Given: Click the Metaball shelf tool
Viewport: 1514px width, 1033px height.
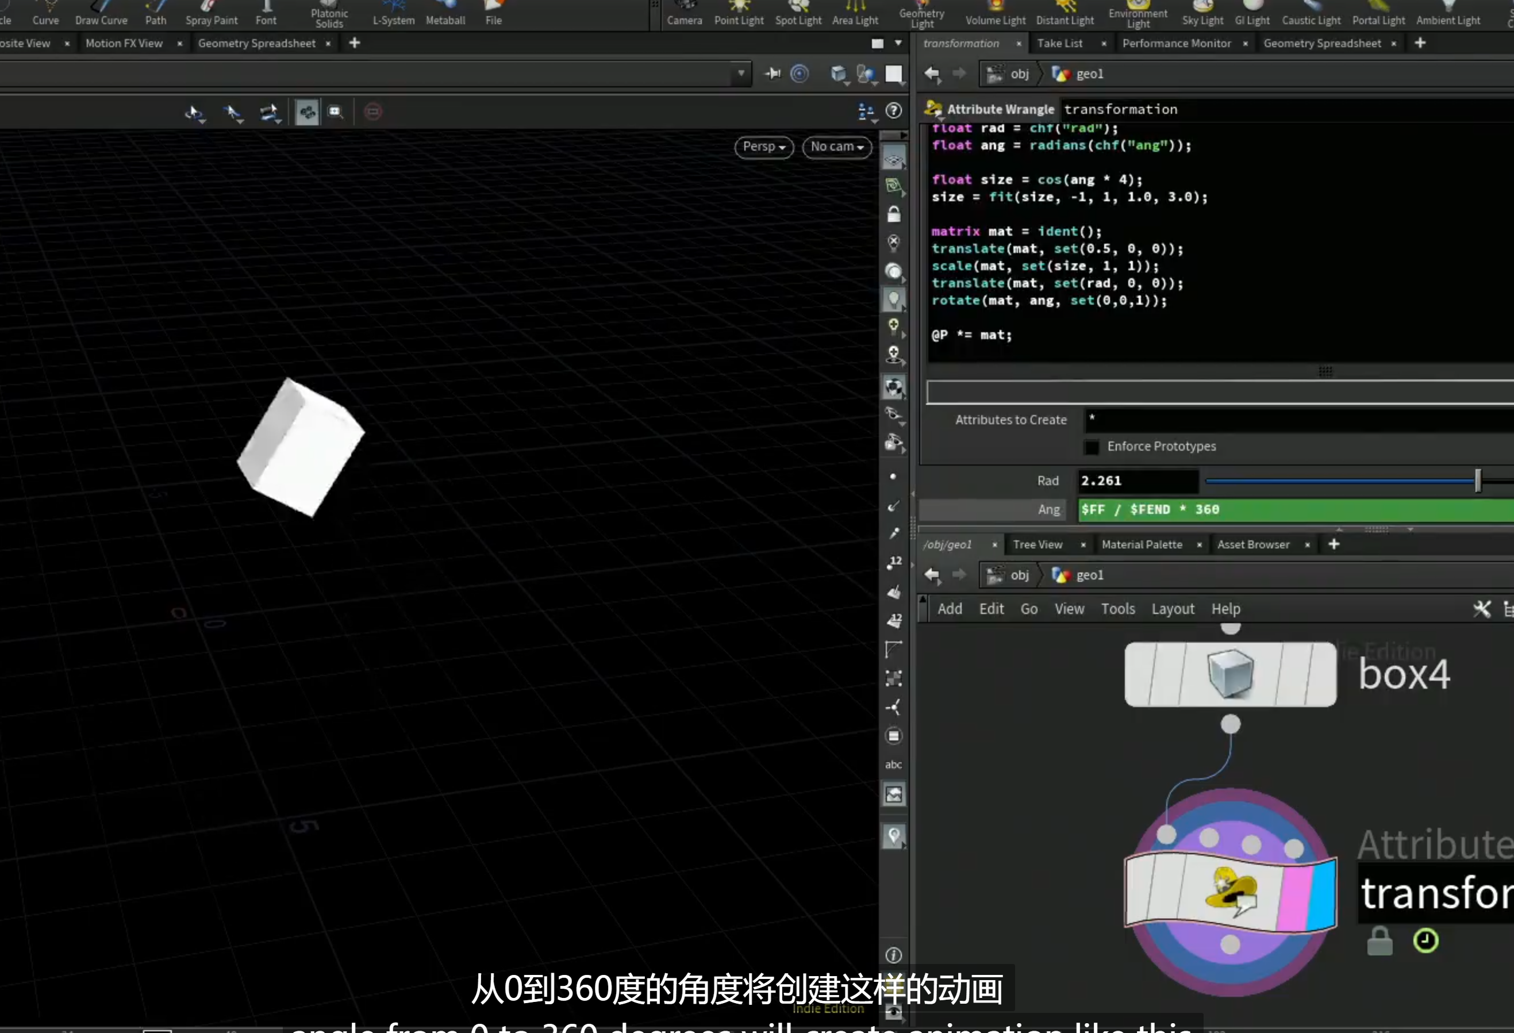Looking at the screenshot, I should pos(445,14).
